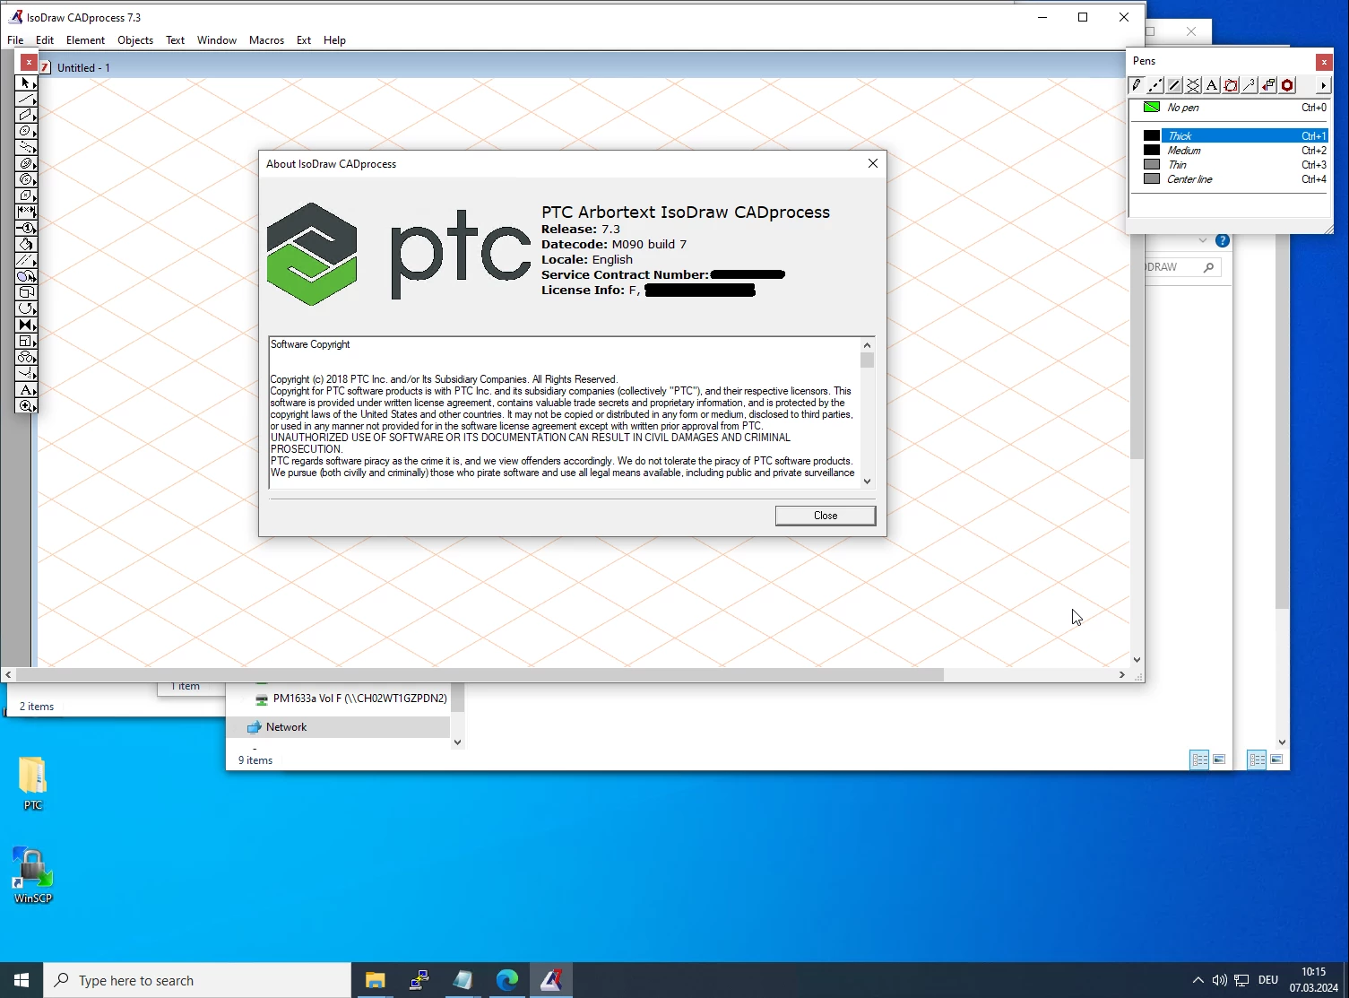The image size is (1349, 998).
Task: Open the Objects menu
Action: (135, 40)
